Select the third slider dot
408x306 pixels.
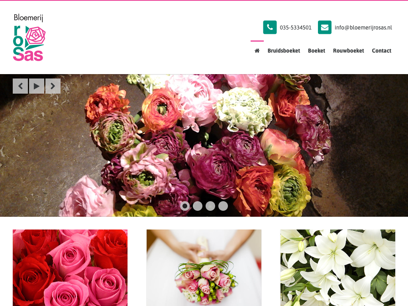pyautogui.click(x=210, y=206)
